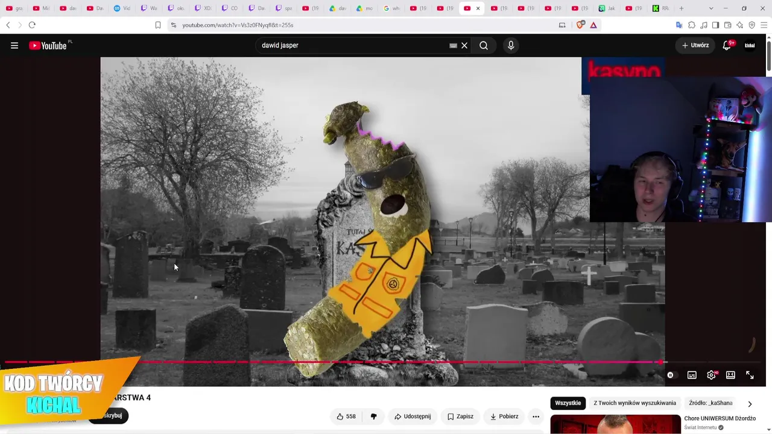Image resolution: width=772 pixels, height=434 pixels.
Task: Open the Brave Wallet icon
Action: pos(728,25)
